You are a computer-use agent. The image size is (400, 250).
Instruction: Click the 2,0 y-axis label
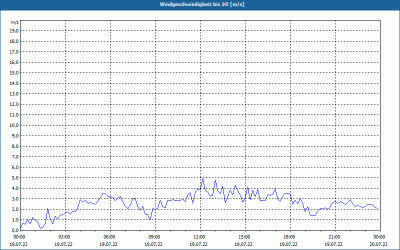[15, 209]
